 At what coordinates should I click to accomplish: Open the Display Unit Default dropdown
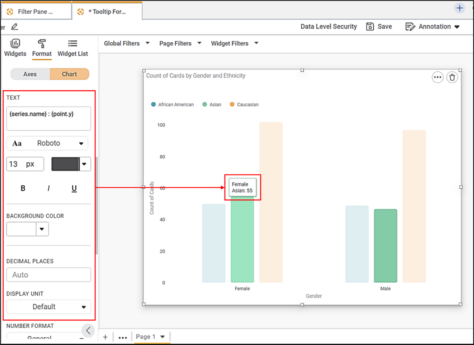(49, 307)
